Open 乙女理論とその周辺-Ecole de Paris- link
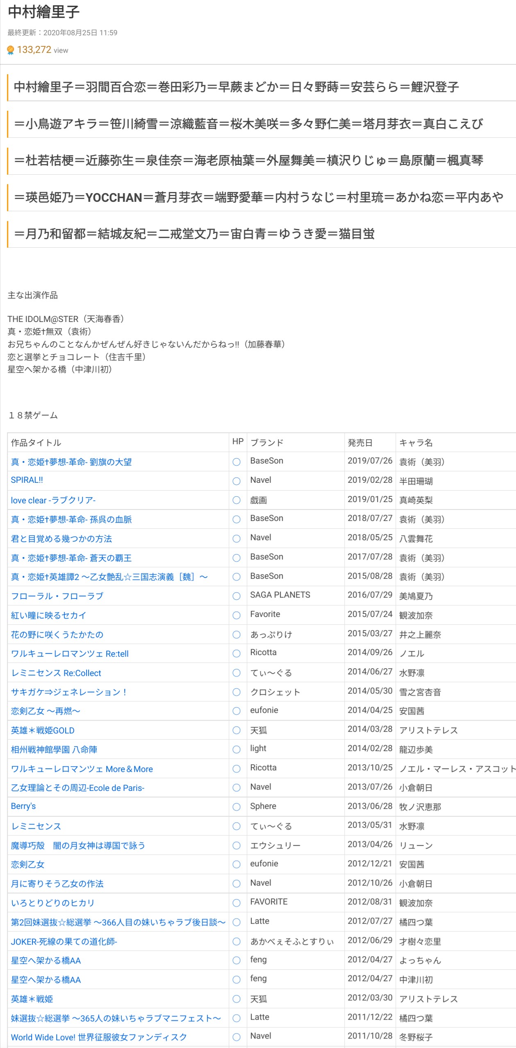This screenshot has width=516, height=1048. (77, 788)
